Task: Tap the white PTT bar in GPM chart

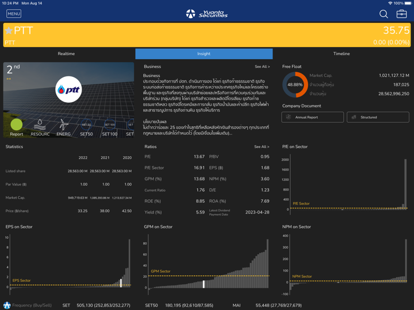Action: (204, 284)
